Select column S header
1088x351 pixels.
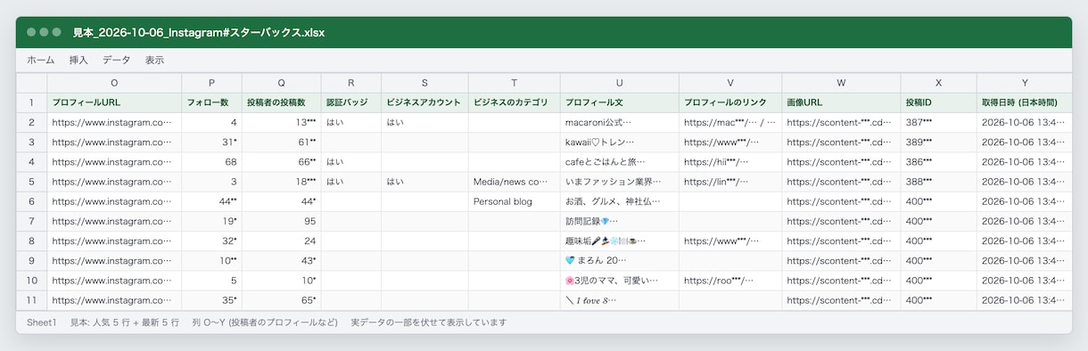(x=424, y=83)
